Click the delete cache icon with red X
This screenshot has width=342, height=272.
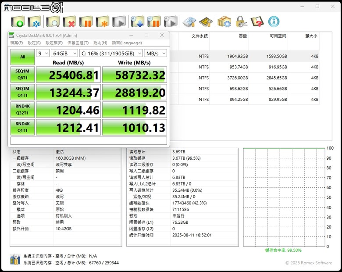pyautogui.click(x=69, y=21)
